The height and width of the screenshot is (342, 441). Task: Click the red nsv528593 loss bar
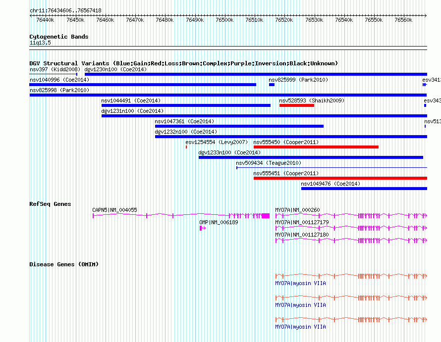pos(297,105)
